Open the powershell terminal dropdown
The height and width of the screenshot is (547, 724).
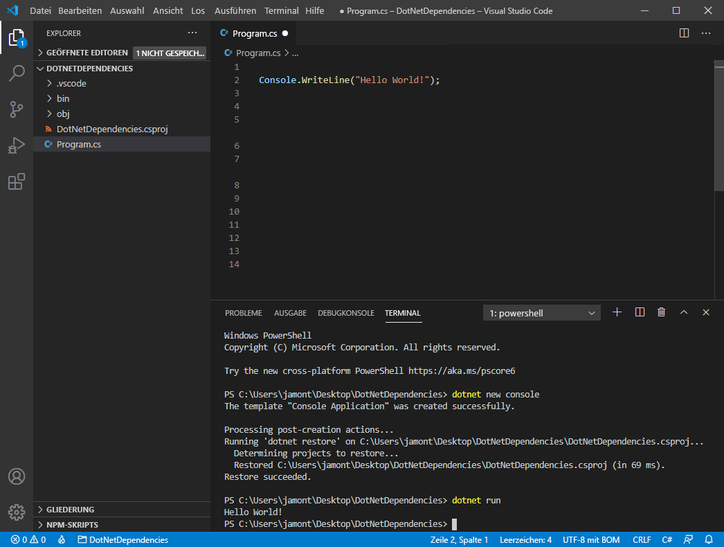tap(541, 313)
